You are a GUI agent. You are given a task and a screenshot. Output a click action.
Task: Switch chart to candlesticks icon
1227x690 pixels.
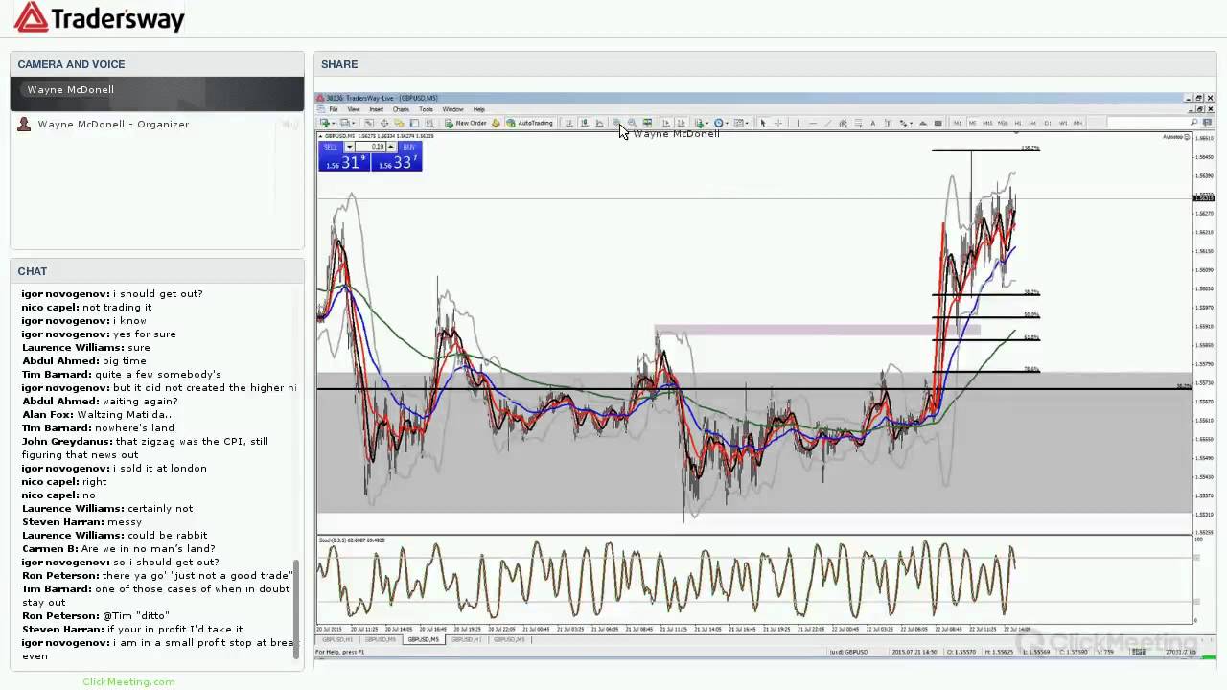[x=584, y=123]
